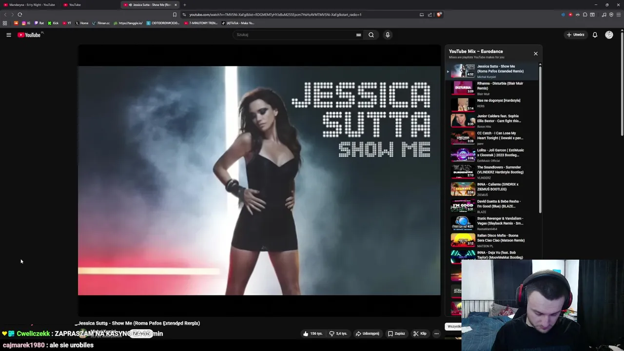Image resolution: width=624 pixels, height=351 pixels.
Task: Open the IG bookmark
Action: tap(26, 23)
